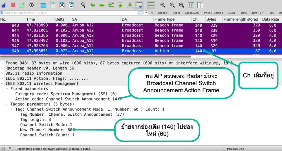Screen dimensions: 282x151
Task: Click the display filter input field
Action: [x=70, y=13]
